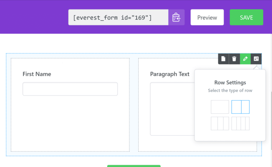
Task: Select the four-column row layout
Action: click(240, 123)
